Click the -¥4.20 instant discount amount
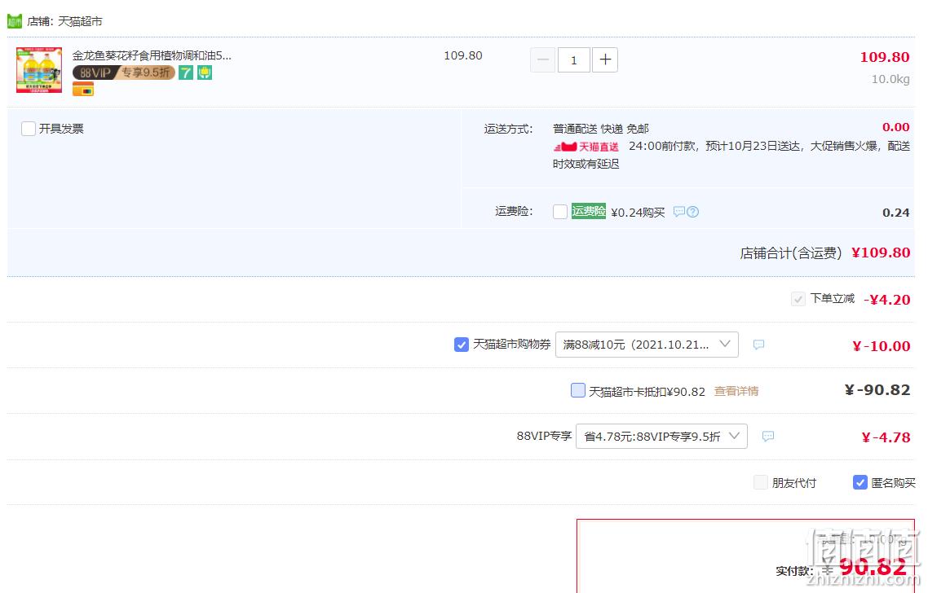The image size is (928, 593). click(887, 300)
